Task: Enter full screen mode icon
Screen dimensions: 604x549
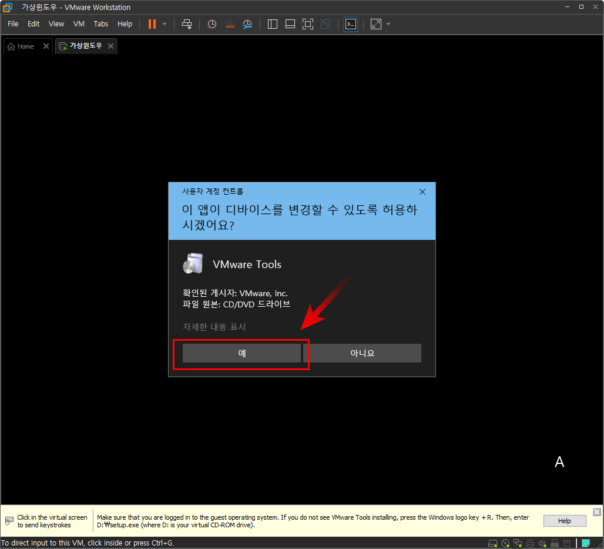Action: (308, 24)
